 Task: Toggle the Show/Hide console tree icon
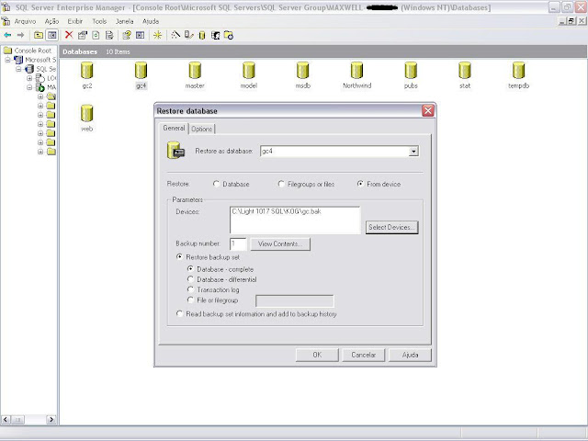point(51,35)
